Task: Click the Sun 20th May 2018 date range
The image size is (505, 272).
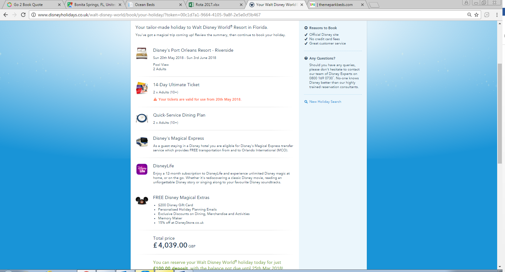Action: click(184, 58)
